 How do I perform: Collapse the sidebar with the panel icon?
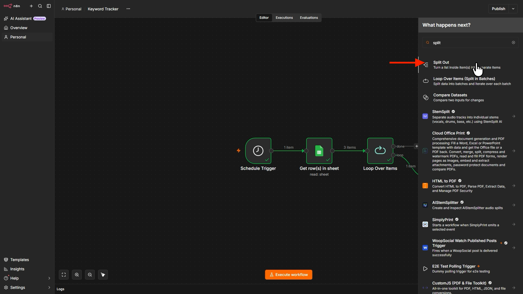point(49,6)
